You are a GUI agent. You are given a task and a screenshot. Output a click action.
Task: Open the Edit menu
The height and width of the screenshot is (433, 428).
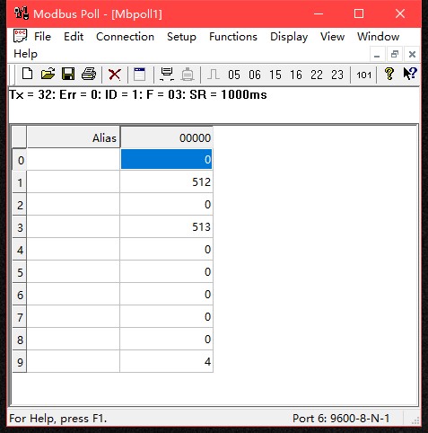(74, 37)
